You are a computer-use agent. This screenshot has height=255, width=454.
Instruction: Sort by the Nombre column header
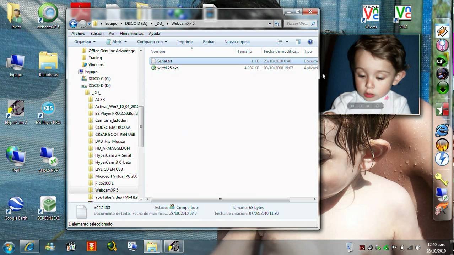[191, 51]
